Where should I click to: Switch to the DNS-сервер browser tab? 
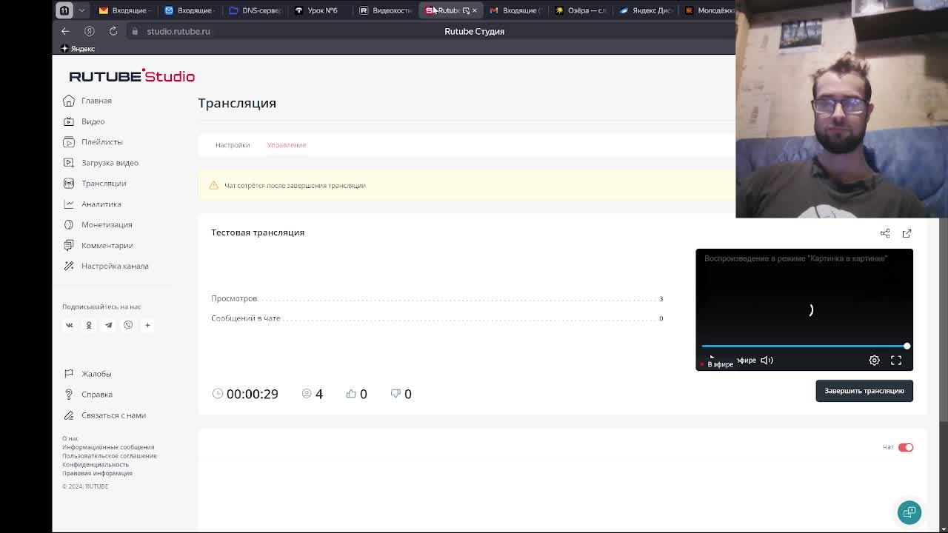click(256, 10)
